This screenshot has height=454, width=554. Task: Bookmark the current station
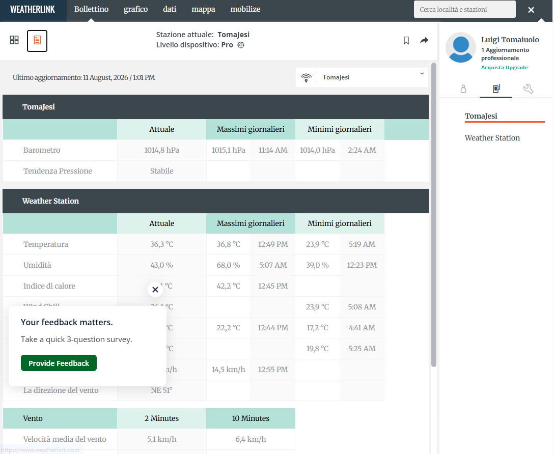point(406,41)
